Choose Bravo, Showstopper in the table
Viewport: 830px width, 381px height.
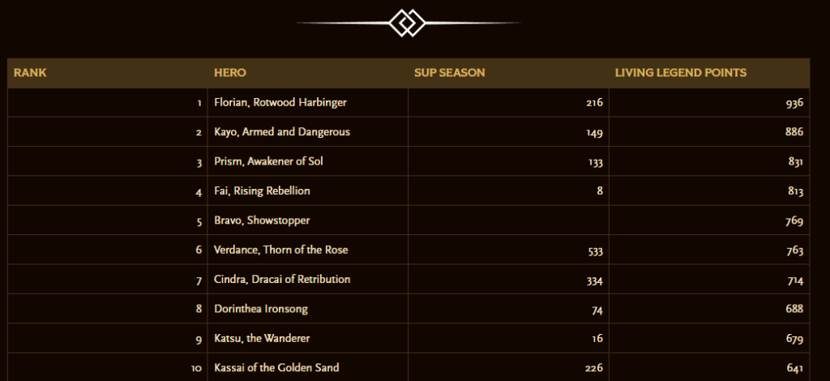click(250, 220)
